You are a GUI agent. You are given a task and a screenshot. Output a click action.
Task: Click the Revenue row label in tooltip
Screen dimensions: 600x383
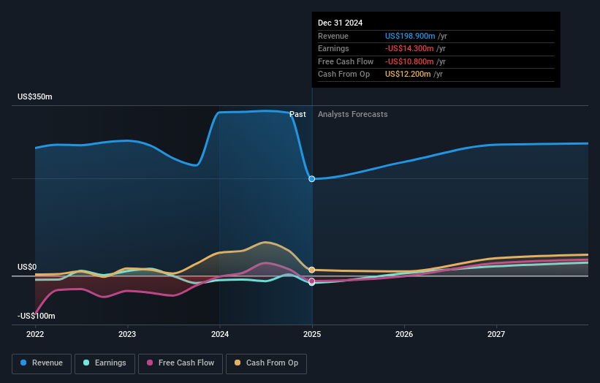[333, 36]
